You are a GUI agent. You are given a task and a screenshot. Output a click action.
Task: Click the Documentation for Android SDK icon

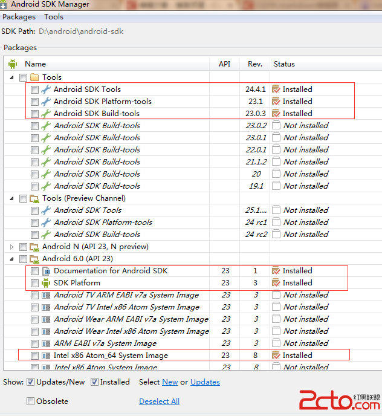click(46, 271)
